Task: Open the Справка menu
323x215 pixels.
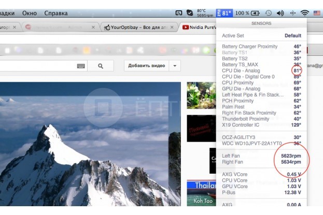Action: pyautogui.click(x=56, y=13)
